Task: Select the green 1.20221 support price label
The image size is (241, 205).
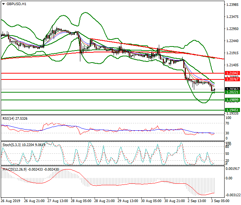Action: click(232, 92)
